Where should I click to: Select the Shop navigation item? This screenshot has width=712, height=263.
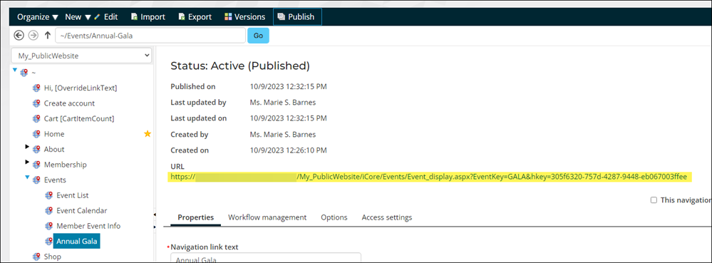point(52,257)
